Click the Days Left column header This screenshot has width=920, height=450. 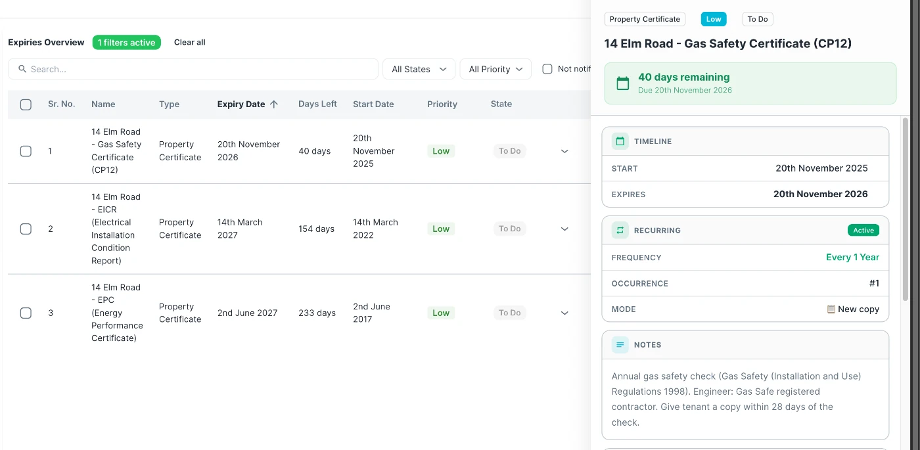pyautogui.click(x=317, y=104)
